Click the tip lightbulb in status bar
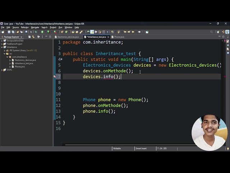 click(228, 149)
